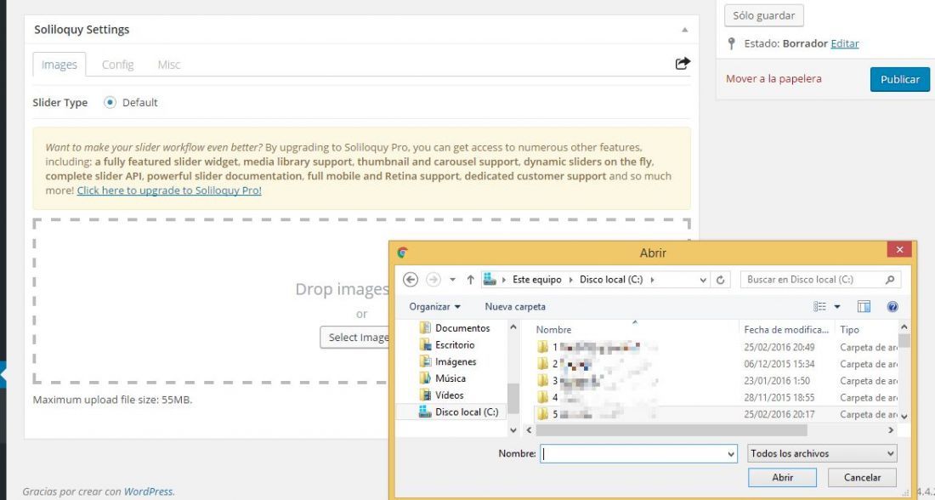Image resolution: width=935 pixels, height=500 pixels.
Task: Close the Abrir dialog window
Action: (899, 250)
